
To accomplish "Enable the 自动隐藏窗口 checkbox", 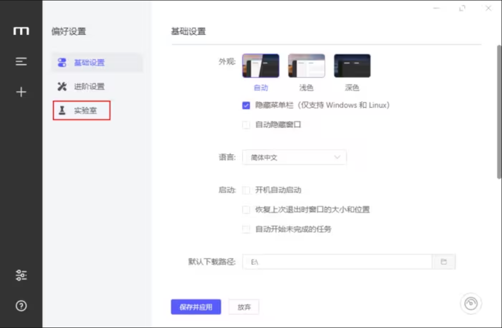I will [246, 125].
